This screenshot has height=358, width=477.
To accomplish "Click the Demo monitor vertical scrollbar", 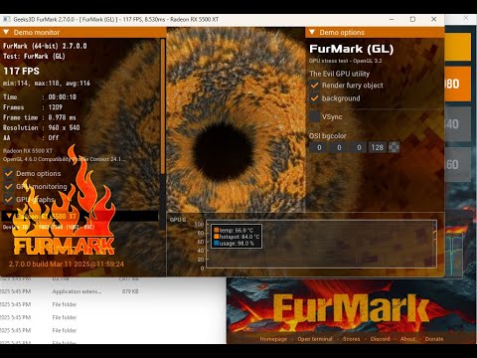I will coord(163,106).
